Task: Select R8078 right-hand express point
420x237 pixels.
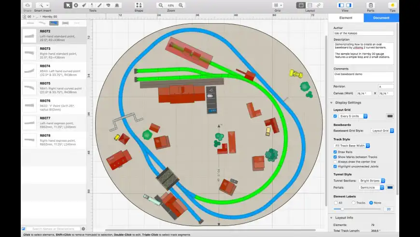Action: [x=54, y=140]
